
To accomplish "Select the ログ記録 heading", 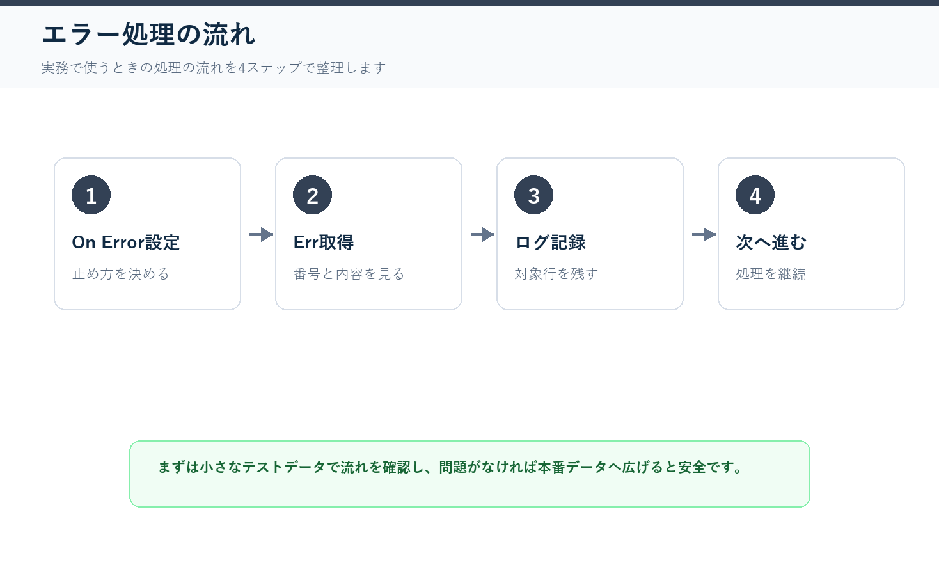I will [551, 243].
